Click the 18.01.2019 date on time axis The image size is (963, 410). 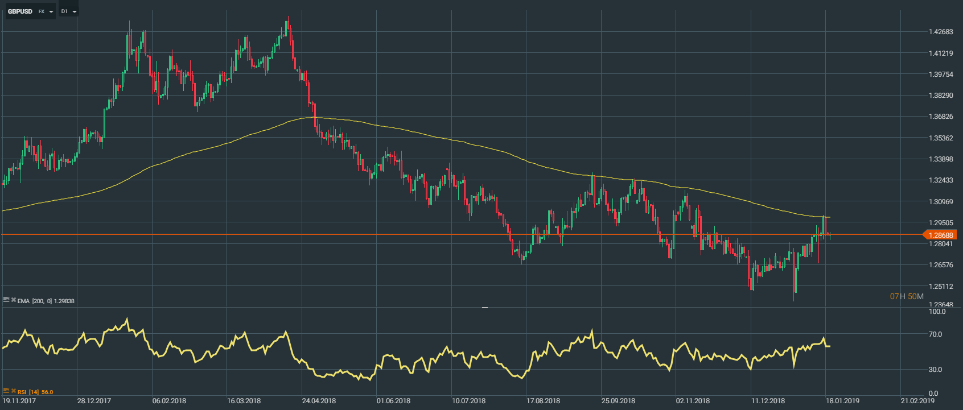pyautogui.click(x=842, y=401)
